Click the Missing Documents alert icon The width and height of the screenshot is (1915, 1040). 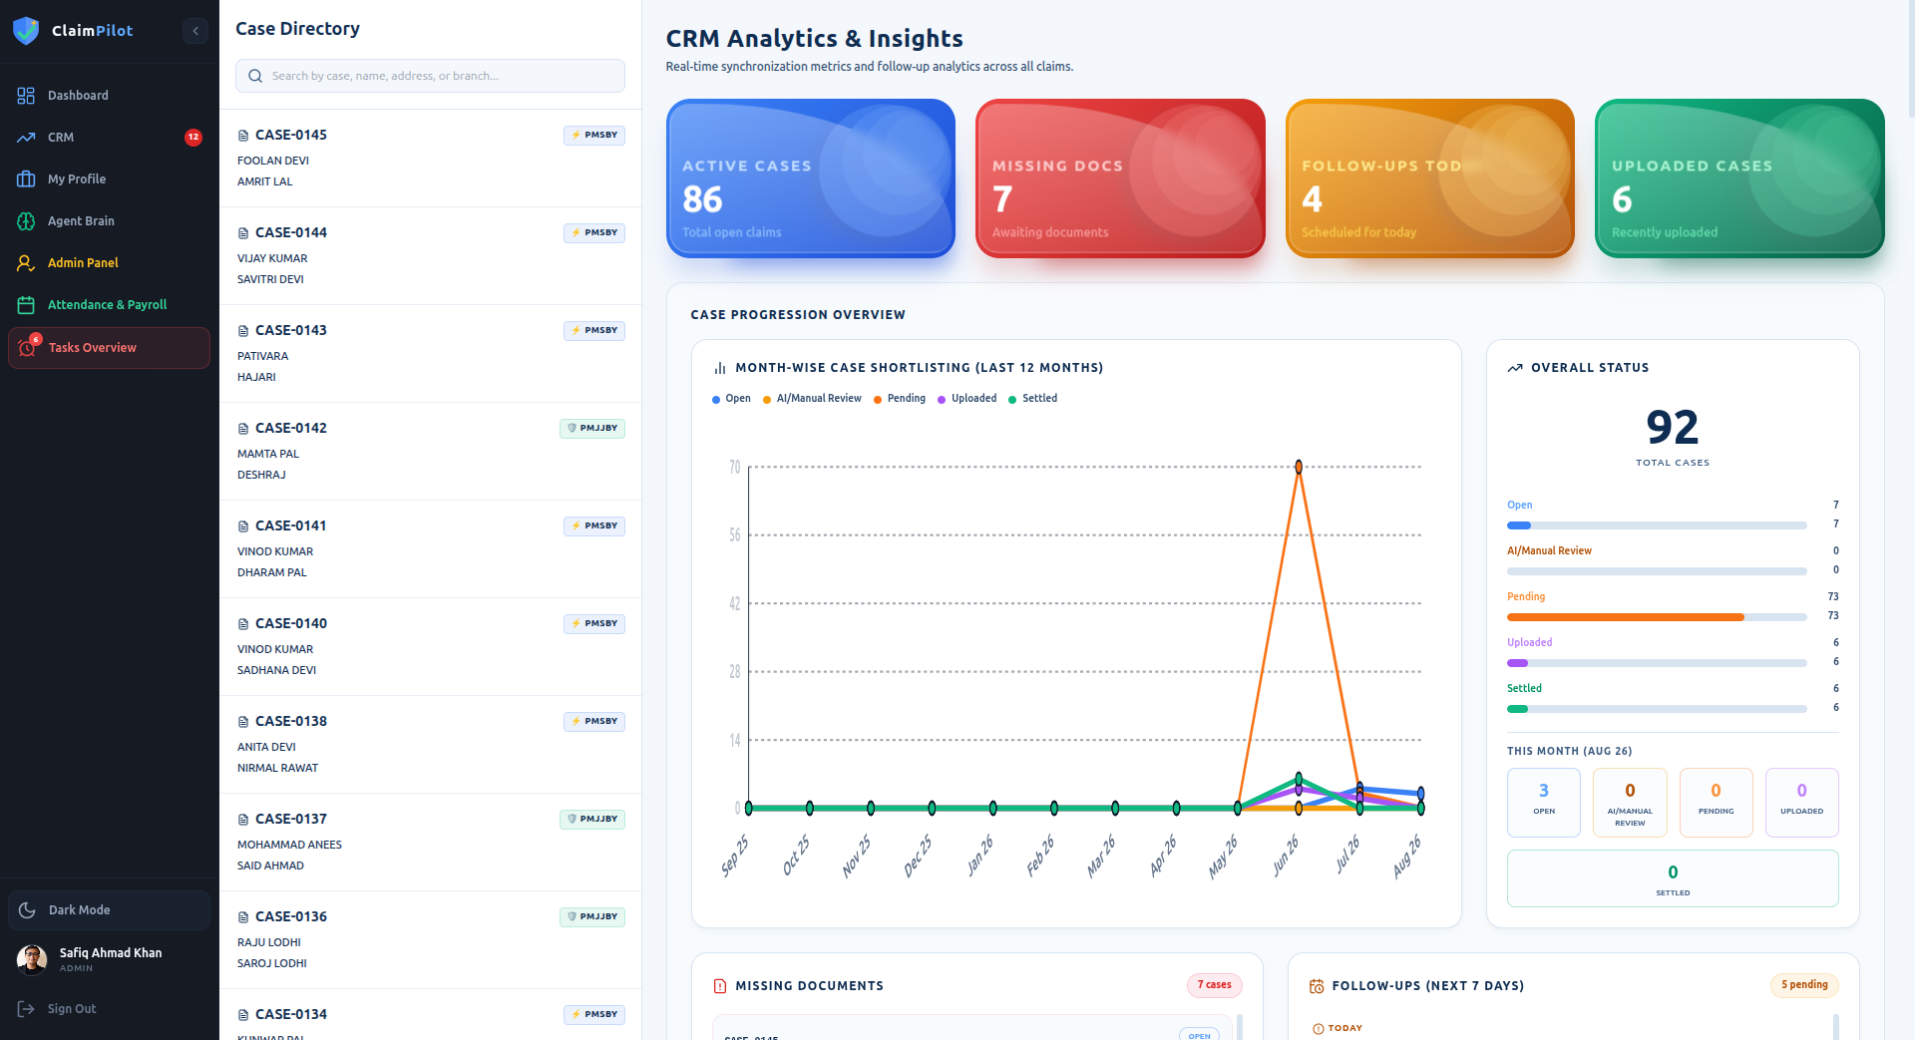point(720,986)
